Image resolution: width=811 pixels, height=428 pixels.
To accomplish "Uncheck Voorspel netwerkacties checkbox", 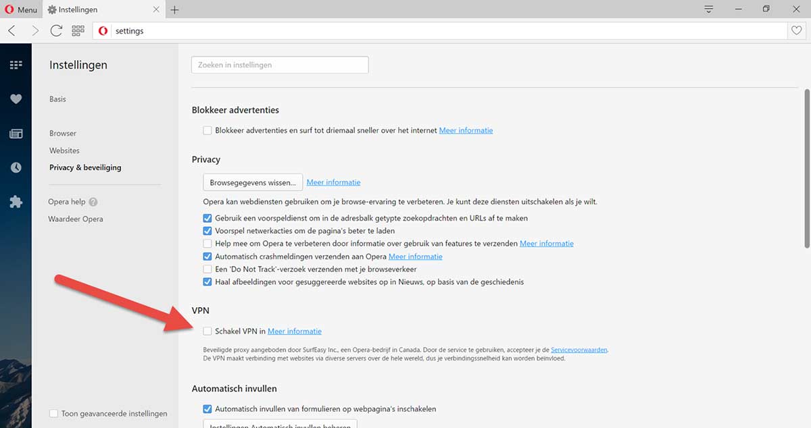I will tap(207, 231).
